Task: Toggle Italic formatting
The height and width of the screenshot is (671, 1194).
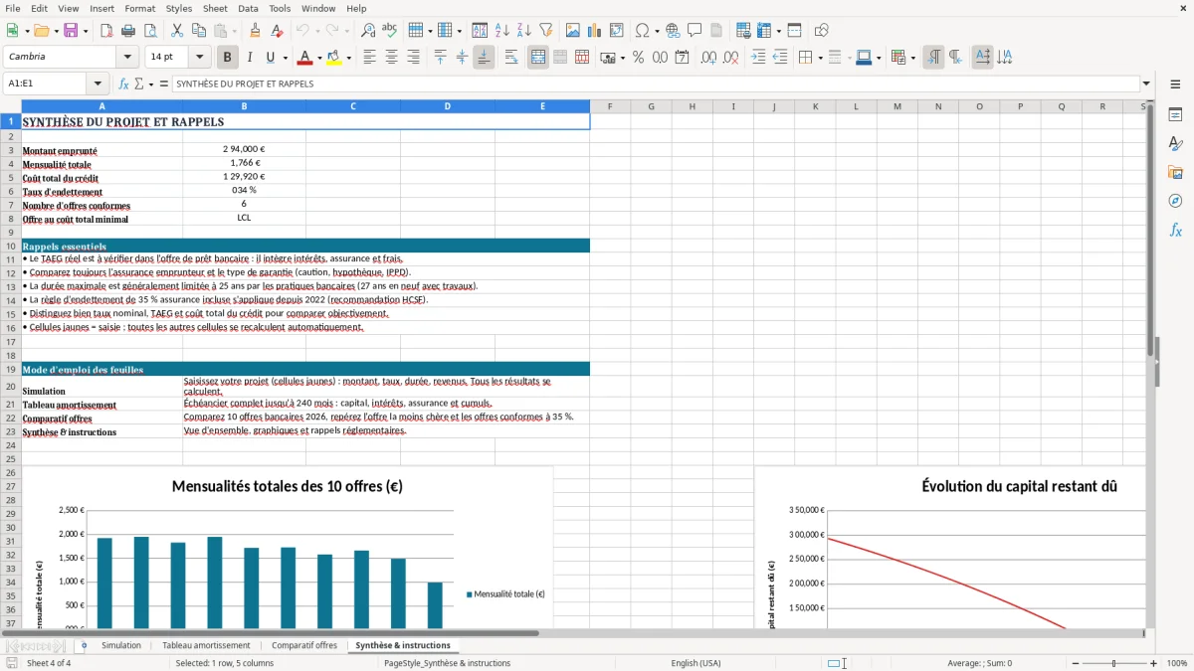Action: pos(250,58)
